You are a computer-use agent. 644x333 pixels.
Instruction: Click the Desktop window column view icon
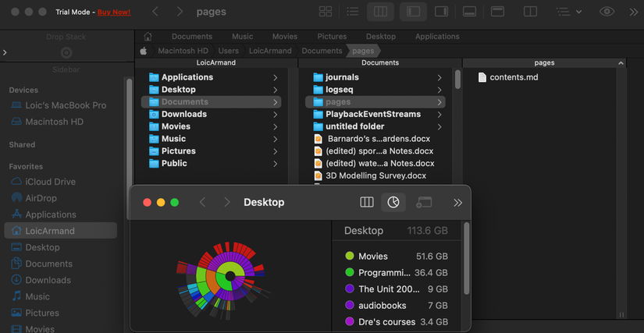(x=367, y=202)
